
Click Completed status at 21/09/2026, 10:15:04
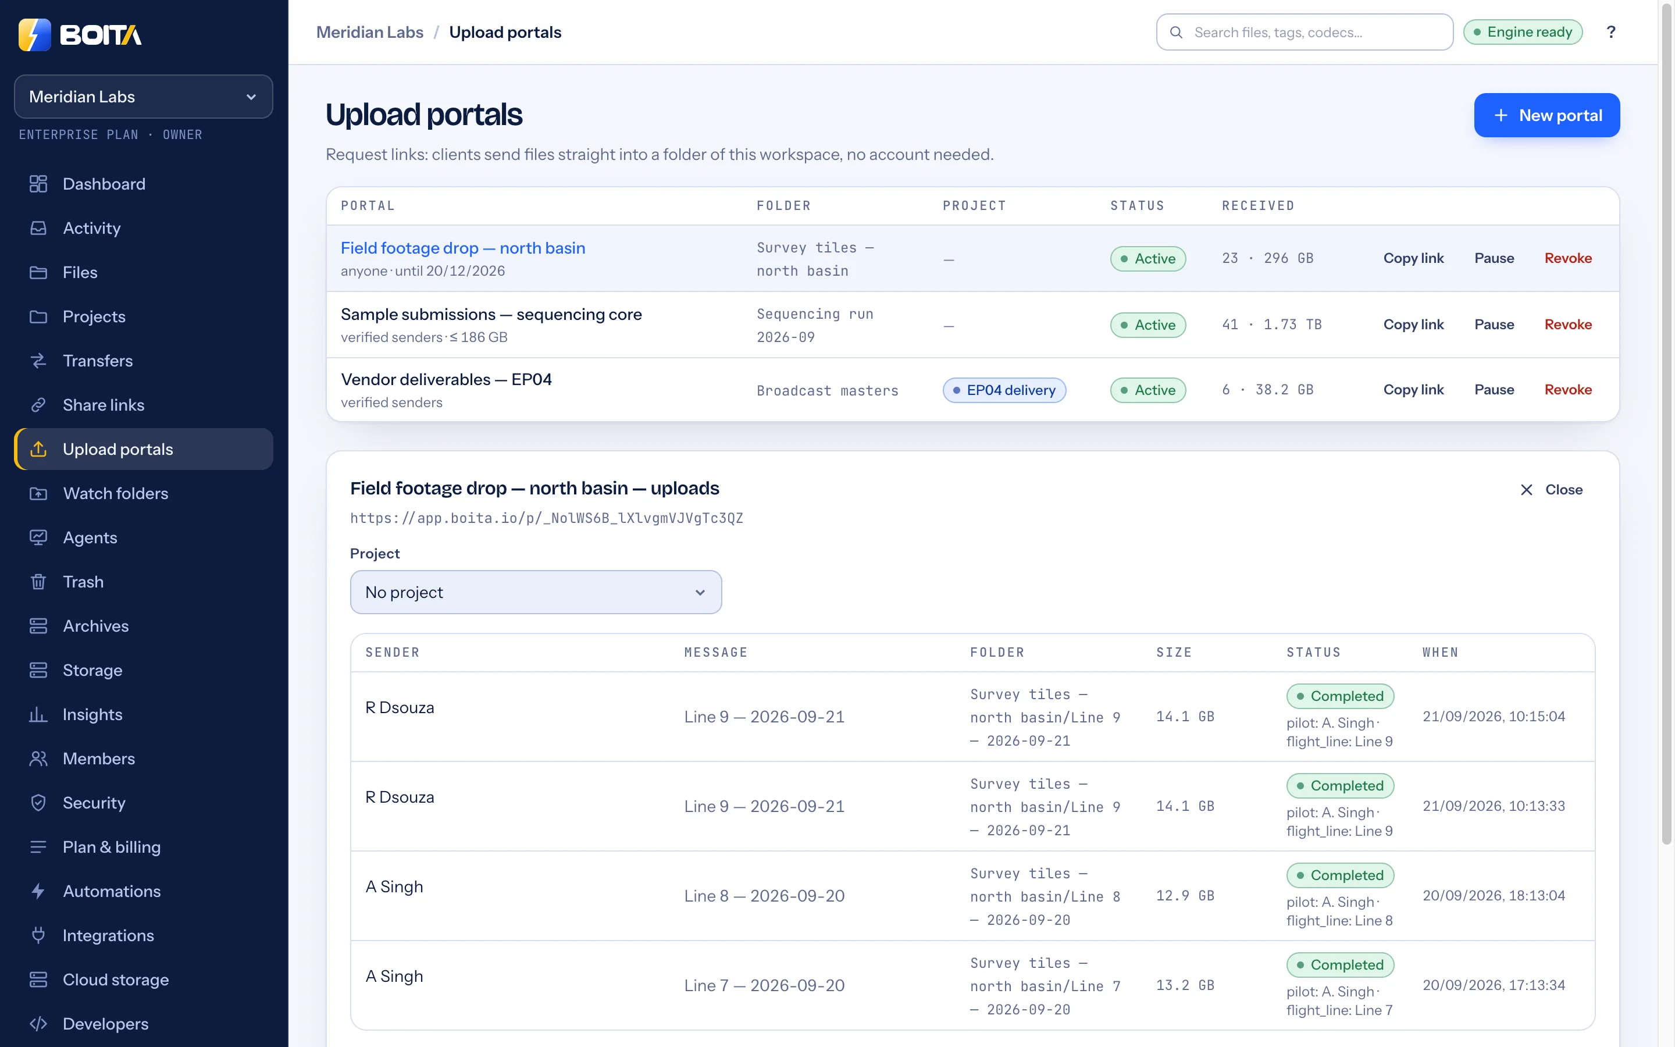[1340, 697]
